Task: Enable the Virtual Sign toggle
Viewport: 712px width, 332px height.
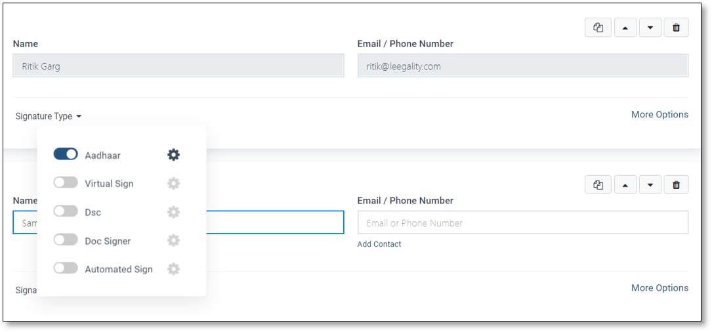Action: 66,183
